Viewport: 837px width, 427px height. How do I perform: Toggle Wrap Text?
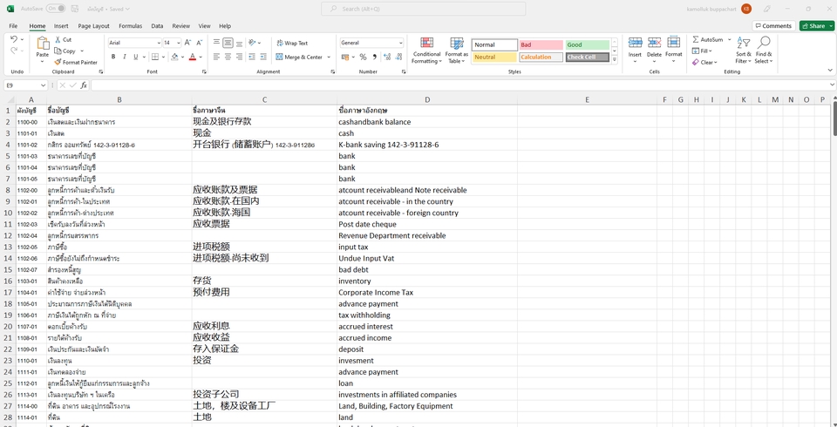pyautogui.click(x=292, y=44)
